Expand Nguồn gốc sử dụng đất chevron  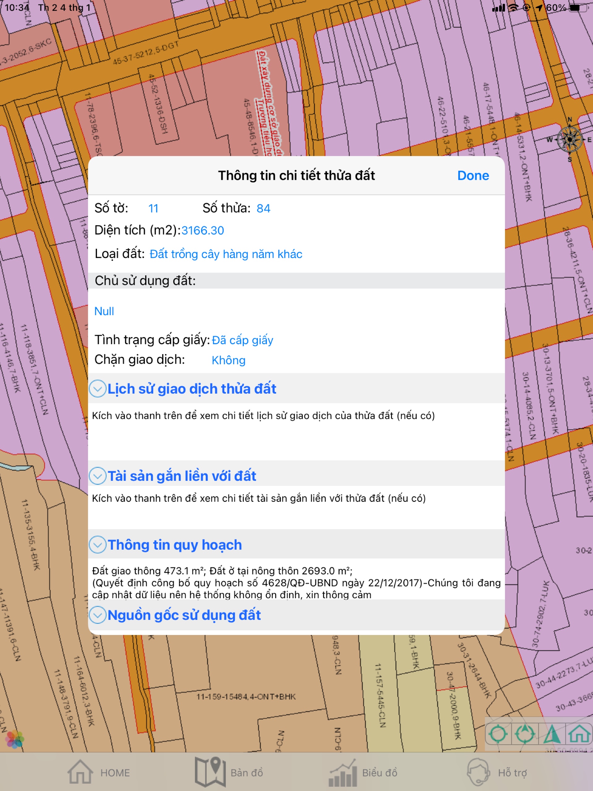click(x=98, y=615)
